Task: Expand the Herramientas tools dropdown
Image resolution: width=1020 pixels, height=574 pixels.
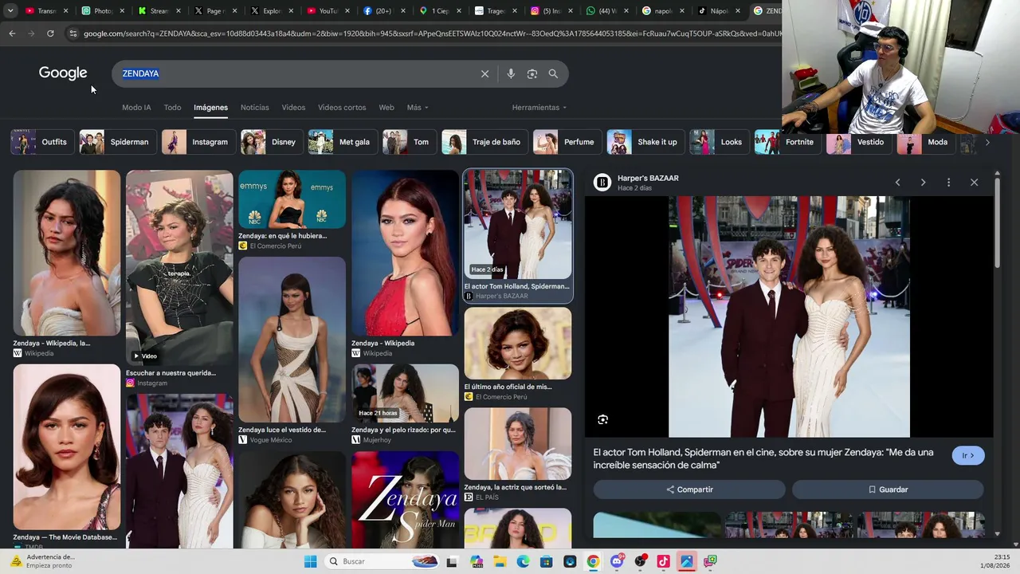Action: 539,108
